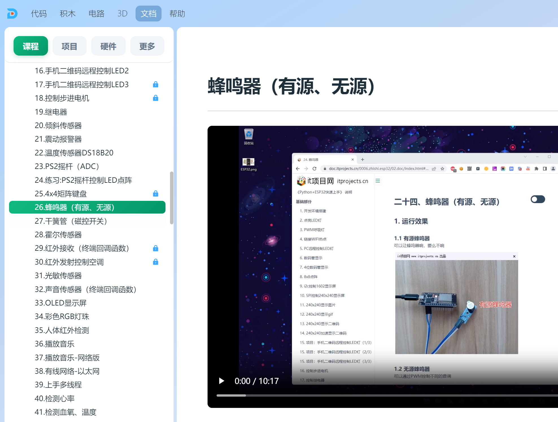This screenshot has width=558, height=422.
Task: Open lesson 35.人体红外检测
Action: 87,330
